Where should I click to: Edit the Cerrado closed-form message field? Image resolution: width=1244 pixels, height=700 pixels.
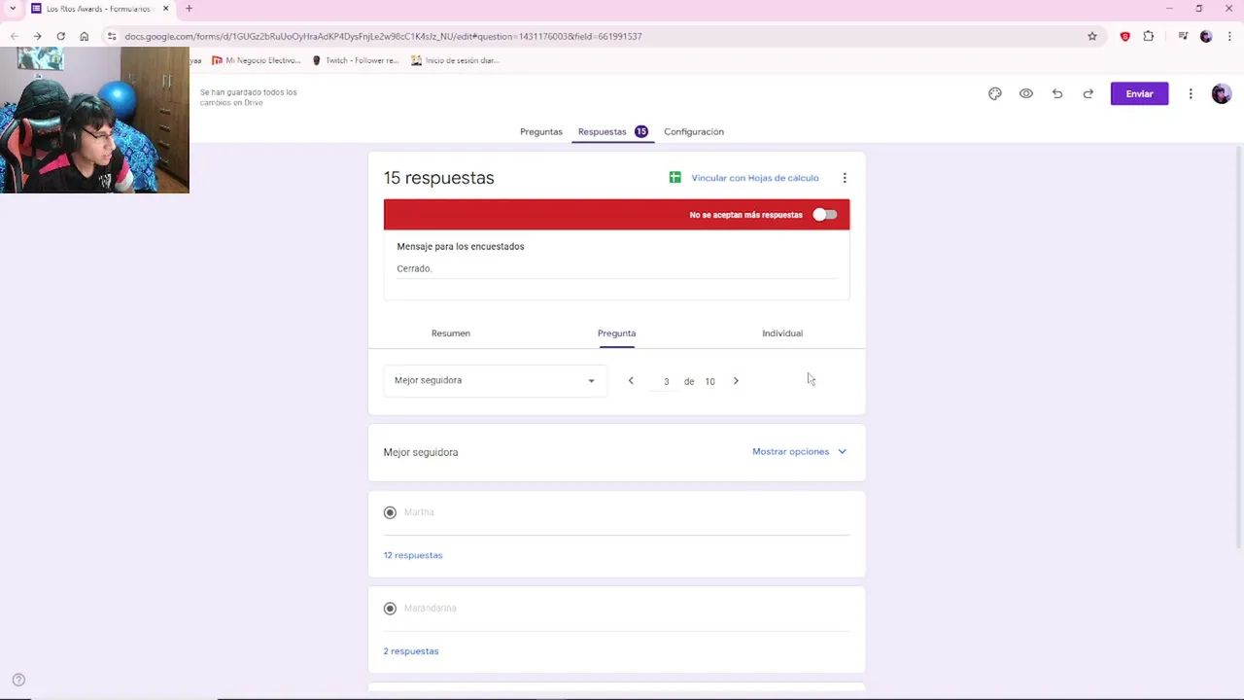(x=616, y=269)
